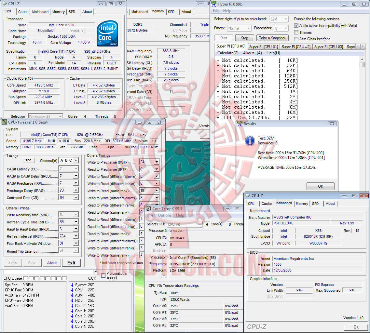Click OK in the Results dialog
The width and height of the screenshot is (370, 333).
tap(321, 186)
